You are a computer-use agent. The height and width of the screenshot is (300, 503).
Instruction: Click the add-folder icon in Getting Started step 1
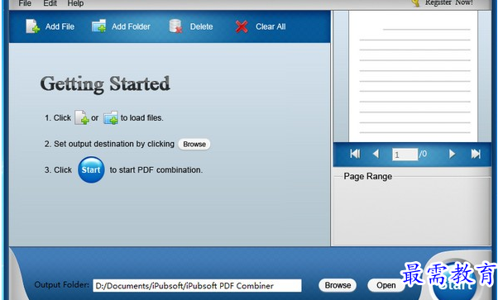pos(111,117)
